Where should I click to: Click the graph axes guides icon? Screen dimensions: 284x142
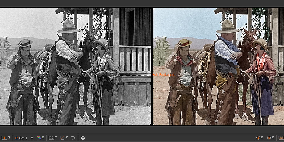(62, 138)
